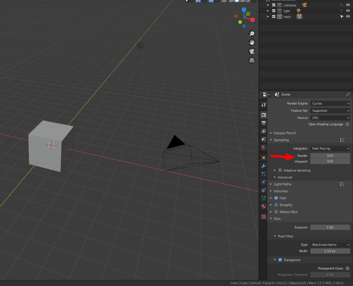The width and height of the screenshot is (353, 286).
Task: Open the Scene properties tab in sidebar
Action: point(263,139)
